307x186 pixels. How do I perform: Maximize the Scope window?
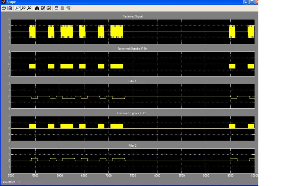[x=252, y=2]
